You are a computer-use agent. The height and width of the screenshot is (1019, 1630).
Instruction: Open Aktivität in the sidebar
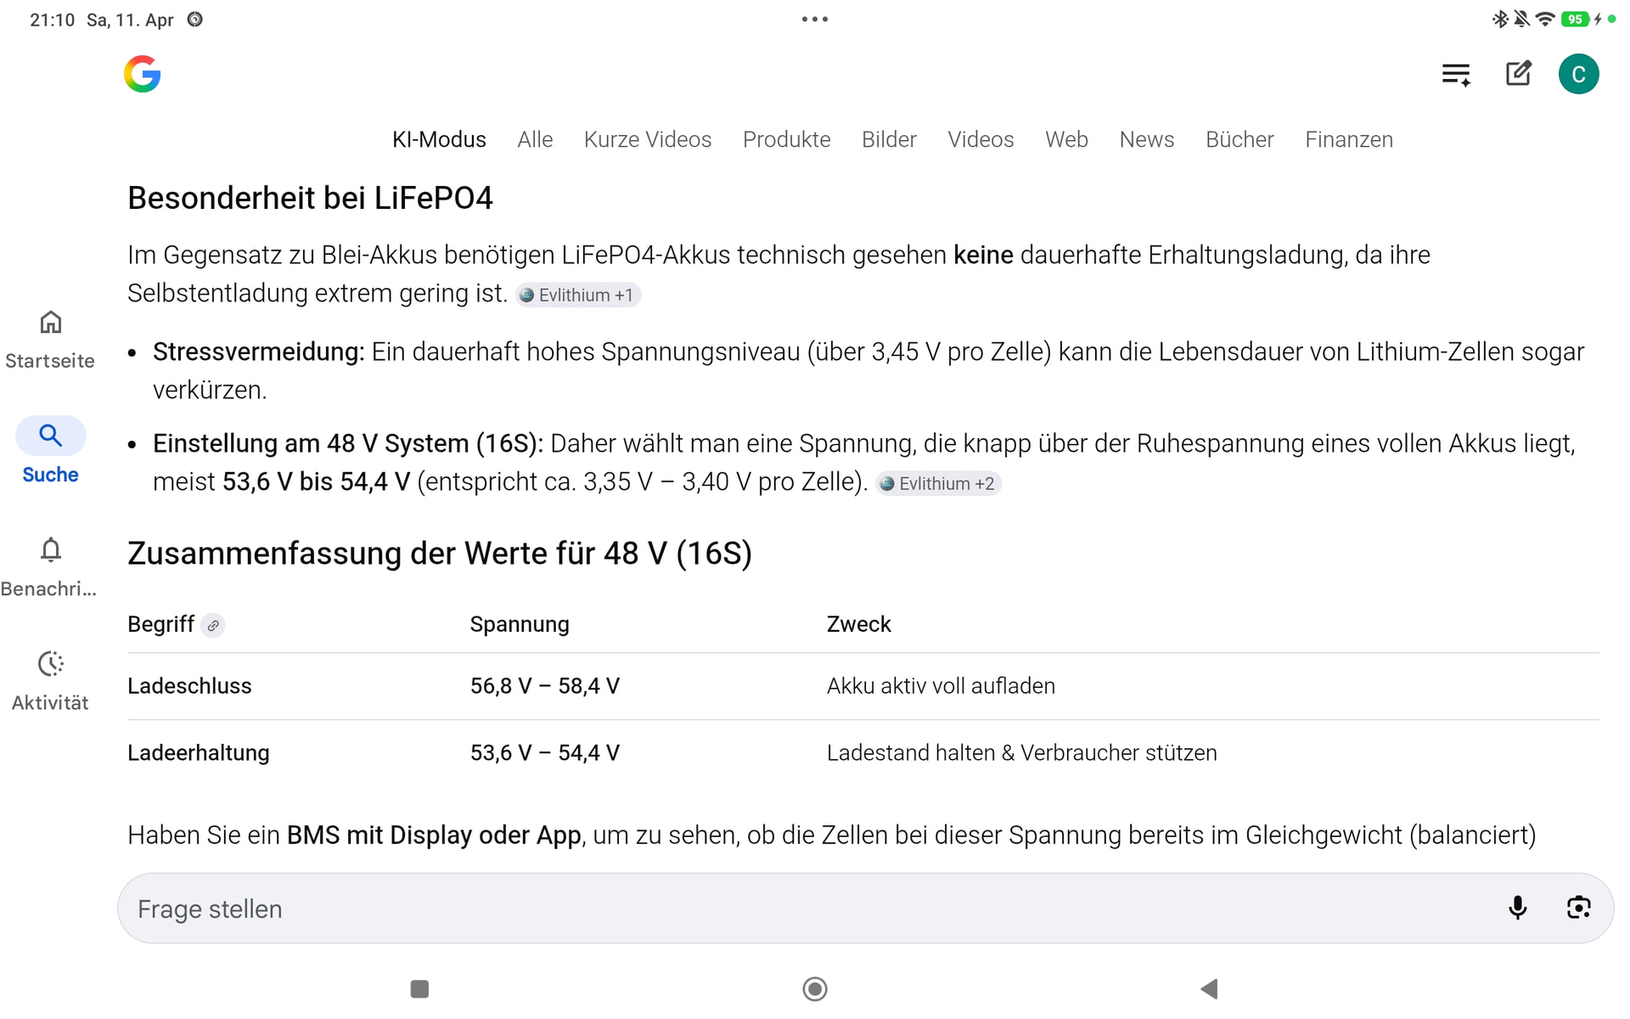tap(50, 681)
